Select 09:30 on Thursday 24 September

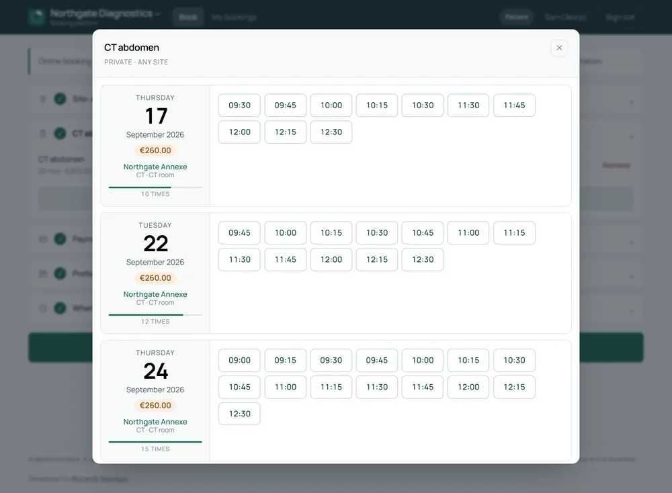[331, 360]
